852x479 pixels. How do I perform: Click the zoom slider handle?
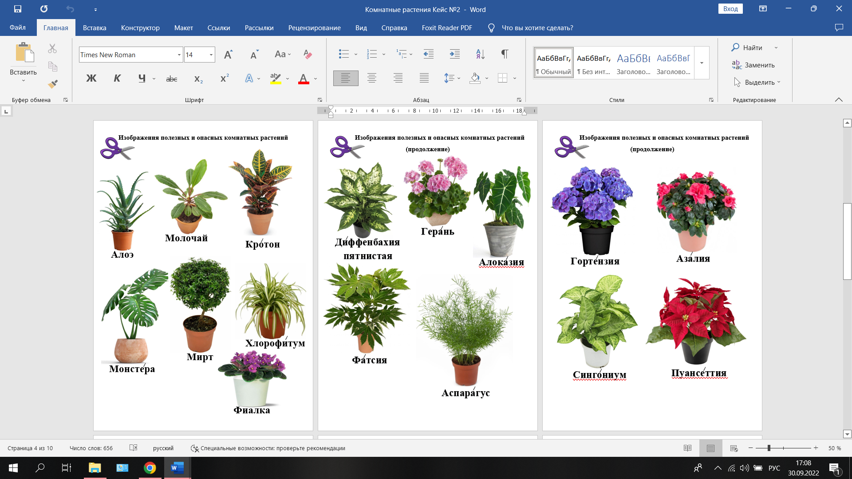(x=769, y=448)
